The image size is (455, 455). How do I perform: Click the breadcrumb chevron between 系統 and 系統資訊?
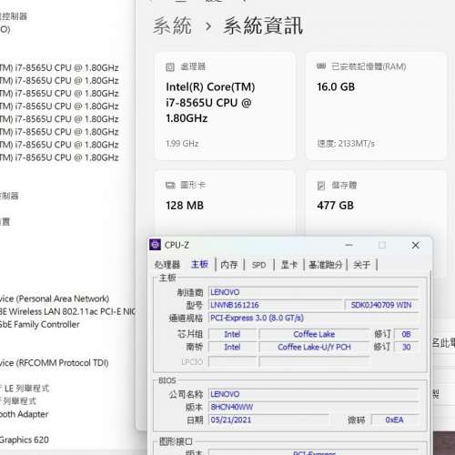208,26
